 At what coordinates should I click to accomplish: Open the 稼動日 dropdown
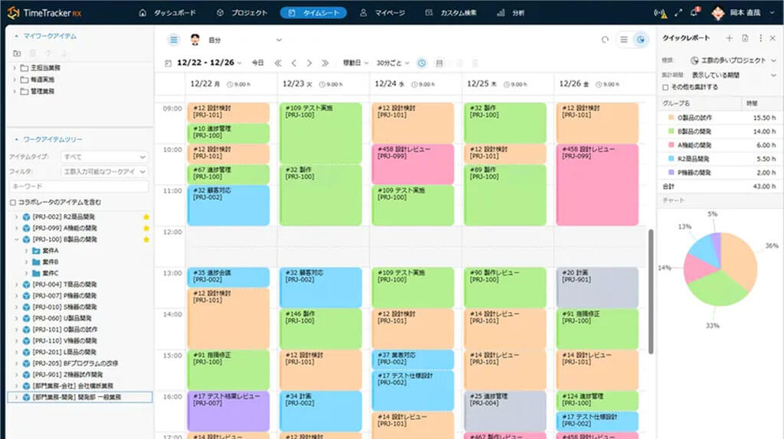pyautogui.click(x=355, y=63)
